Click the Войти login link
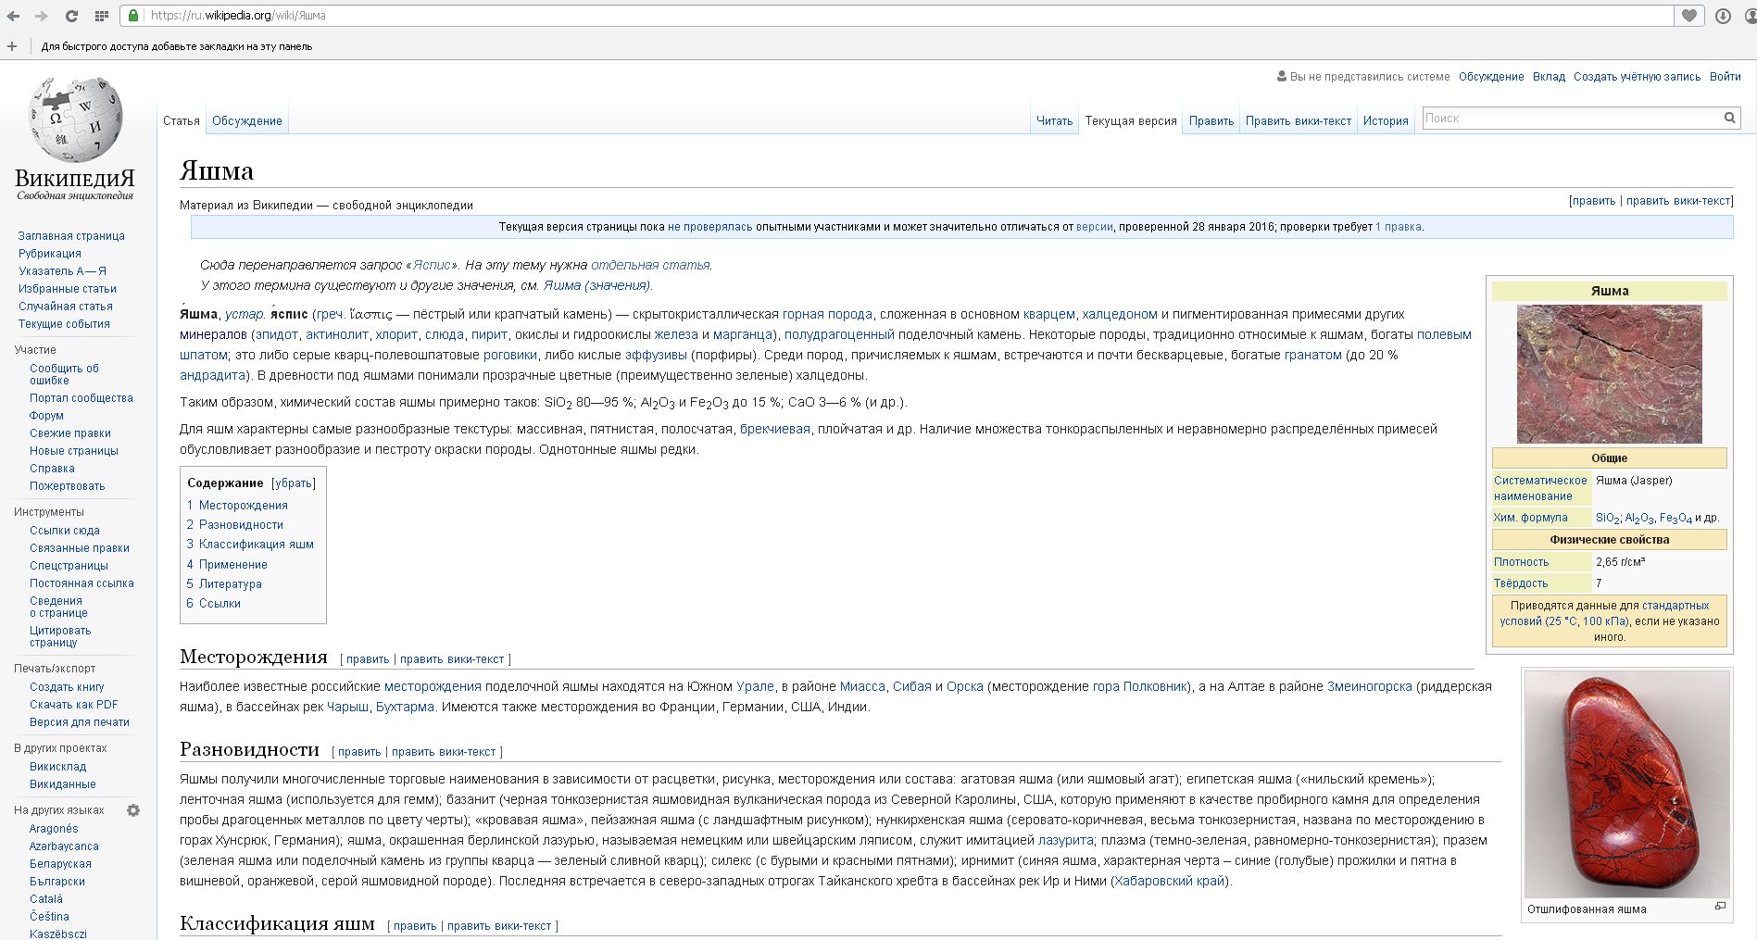The width and height of the screenshot is (1757, 940). (x=1725, y=77)
